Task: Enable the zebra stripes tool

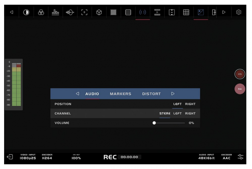Action: coord(113,12)
